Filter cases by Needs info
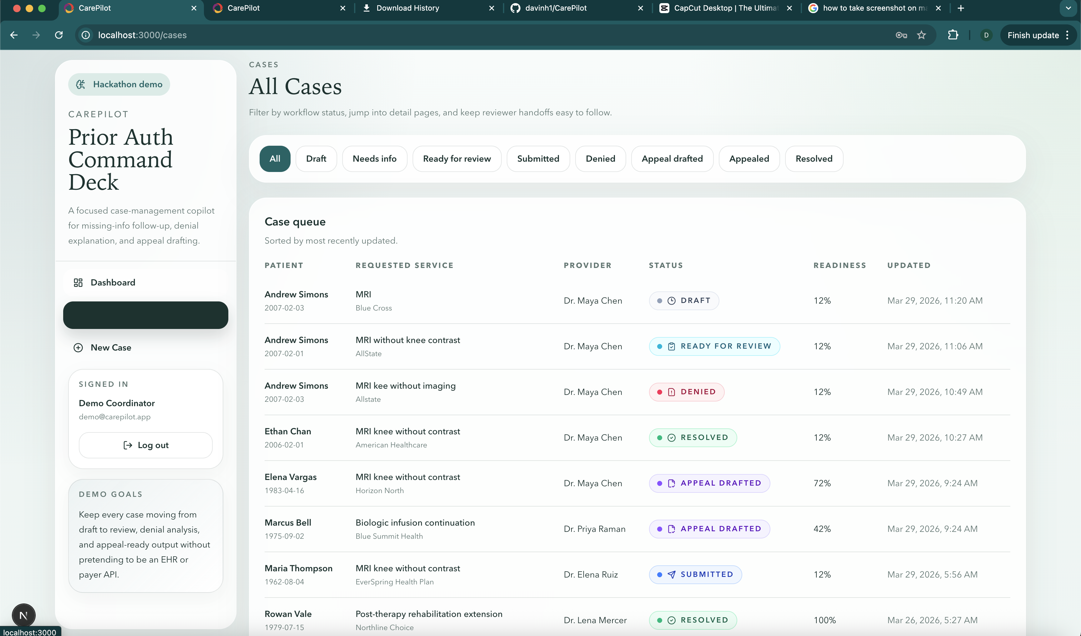The width and height of the screenshot is (1081, 636). tap(374, 159)
